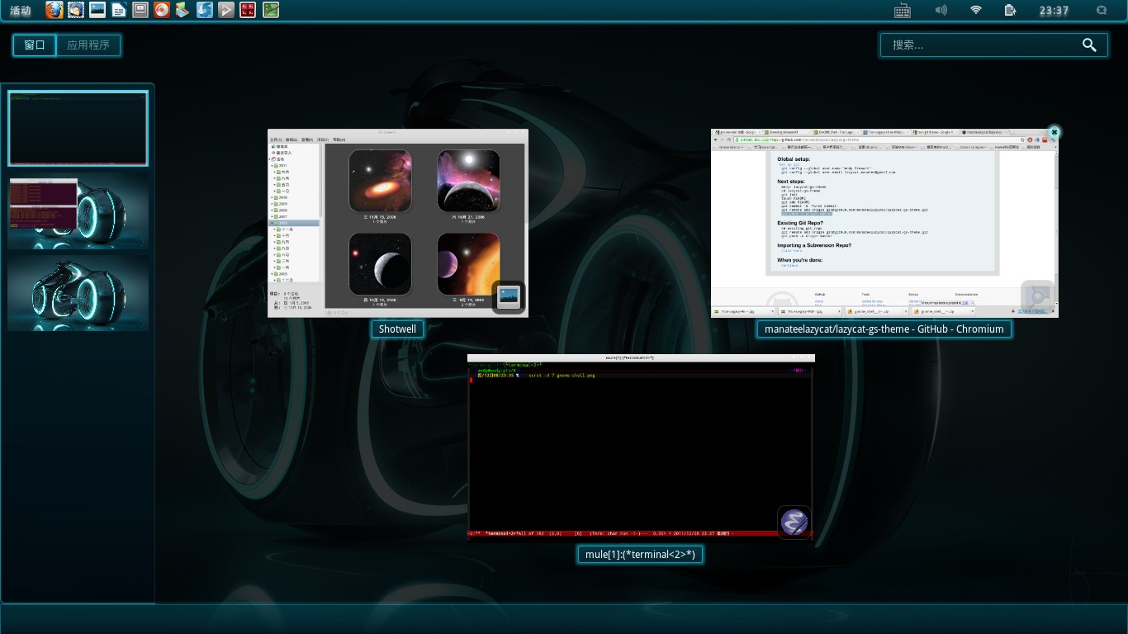1128x634 pixels.
Task: Open the orange galaxy disk photo in Shotwell
Action: coord(380,181)
